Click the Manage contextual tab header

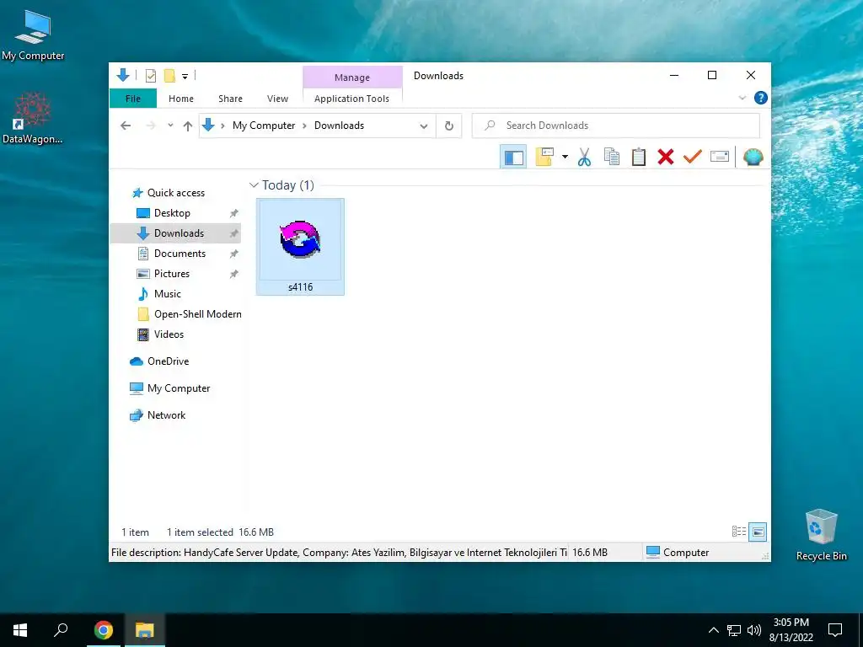(352, 78)
